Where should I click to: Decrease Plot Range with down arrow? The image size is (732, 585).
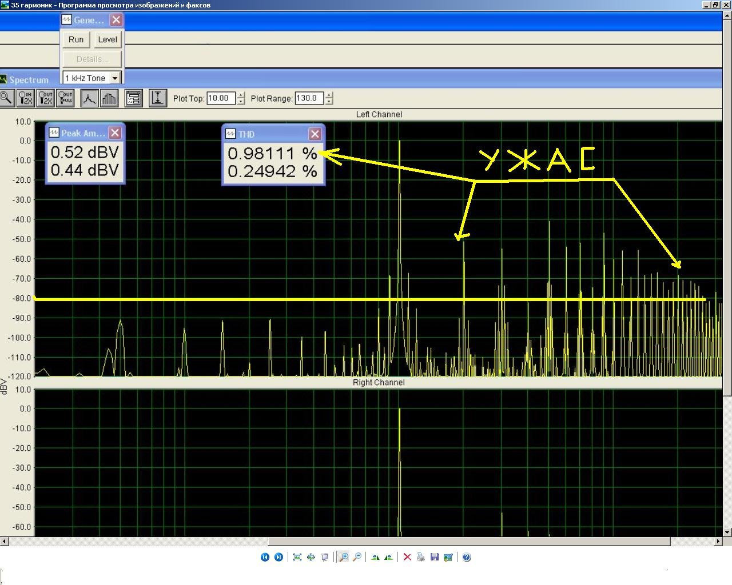(x=329, y=102)
